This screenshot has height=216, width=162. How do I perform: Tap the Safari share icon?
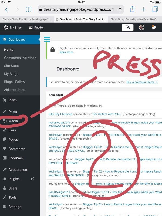(x=132, y=9)
